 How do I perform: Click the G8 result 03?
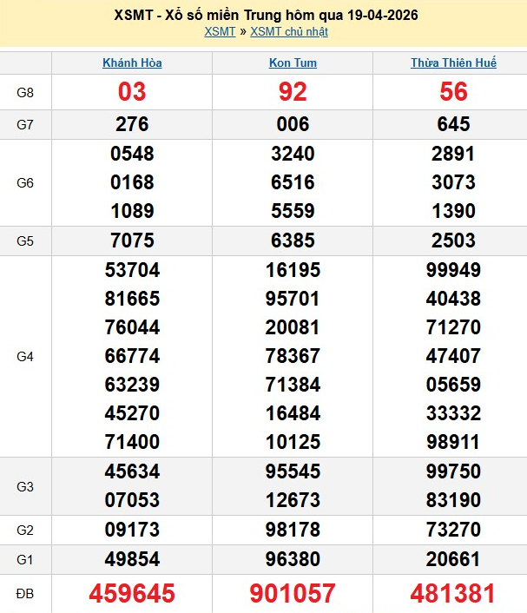click(x=132, y=92)
